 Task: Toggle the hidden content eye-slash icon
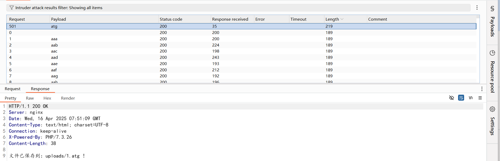point(451,98)
